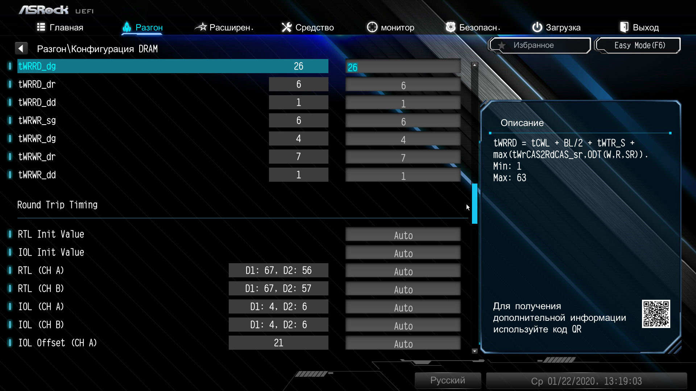Screen dimensions: 696x391
Task: Click the power icon for the Загрузка menu
Action: coord(537,27)
